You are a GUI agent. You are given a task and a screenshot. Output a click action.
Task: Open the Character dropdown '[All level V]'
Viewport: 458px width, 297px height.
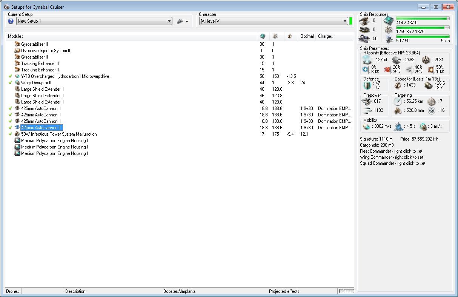tap(274, 21)
